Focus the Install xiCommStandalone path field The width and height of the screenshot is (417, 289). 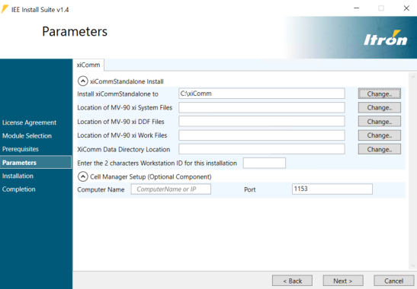[x=261, y=94]
